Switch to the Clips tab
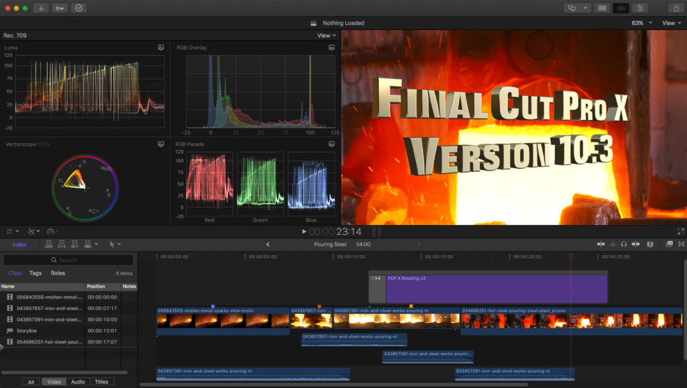Screen dimensions: 687x388 pyautogui.click(x=15, y=273)
